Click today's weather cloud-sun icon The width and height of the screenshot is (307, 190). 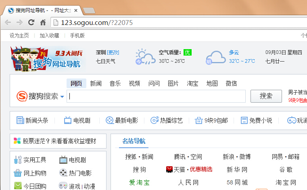click(x=145, y=57)
